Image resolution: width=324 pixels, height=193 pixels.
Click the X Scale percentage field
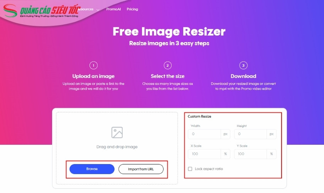click(204, 154)
